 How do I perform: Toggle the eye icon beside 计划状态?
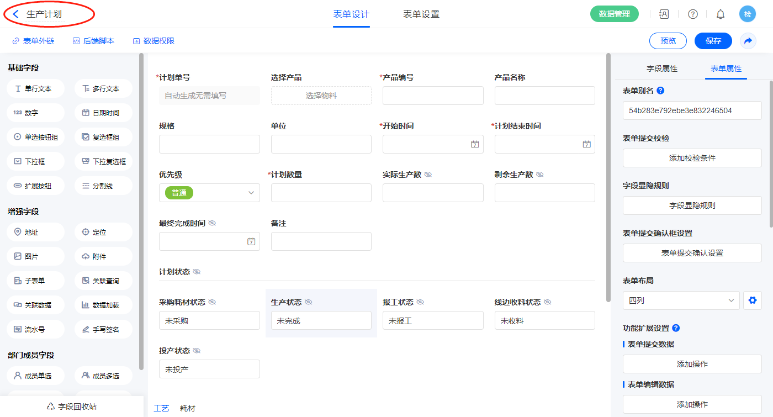click(x=197, y=272)
